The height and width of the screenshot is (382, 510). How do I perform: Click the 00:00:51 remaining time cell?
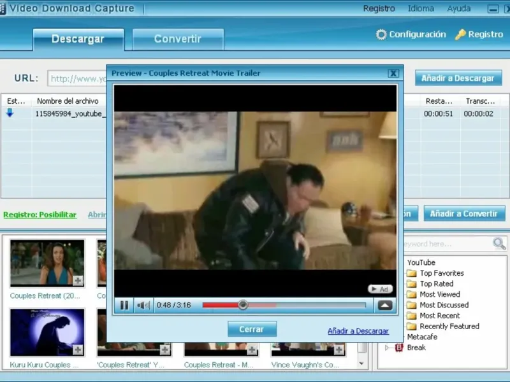pyautogui.click(x=438, y=114)
